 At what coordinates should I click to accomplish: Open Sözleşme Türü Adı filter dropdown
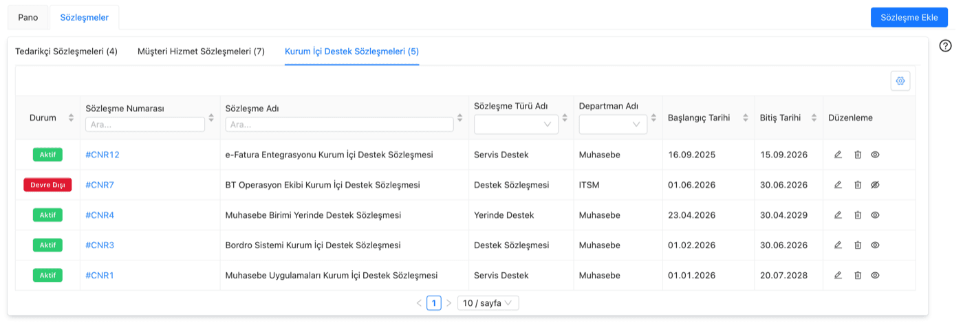tap(516, 124)
